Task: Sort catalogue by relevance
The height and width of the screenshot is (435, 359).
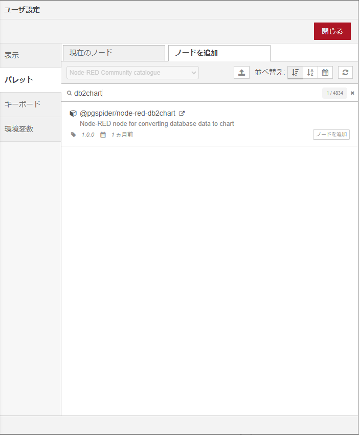Action: pos(295,73)
